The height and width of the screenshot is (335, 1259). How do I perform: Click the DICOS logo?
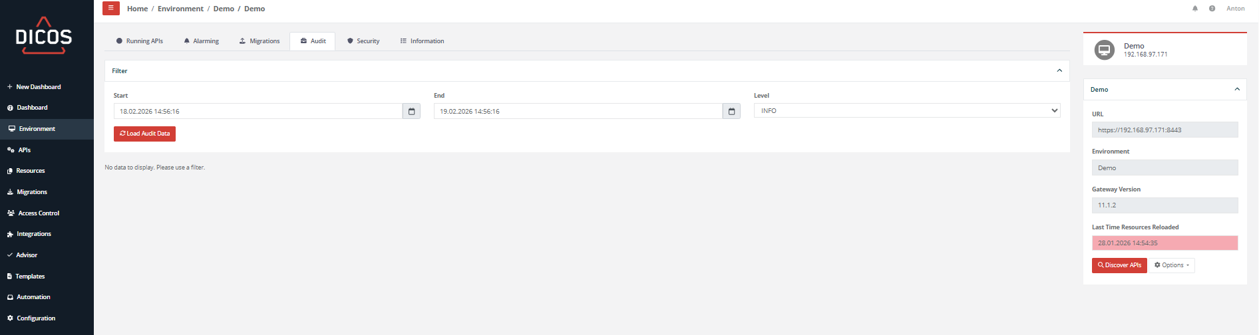[x=44, y=36]
